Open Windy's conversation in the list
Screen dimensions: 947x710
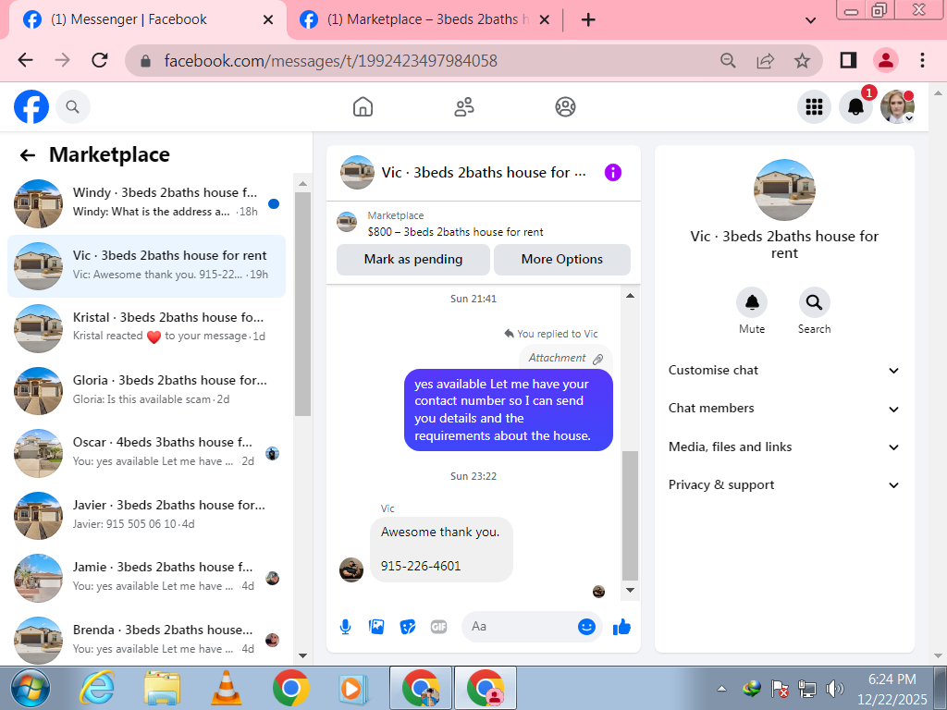146,203
